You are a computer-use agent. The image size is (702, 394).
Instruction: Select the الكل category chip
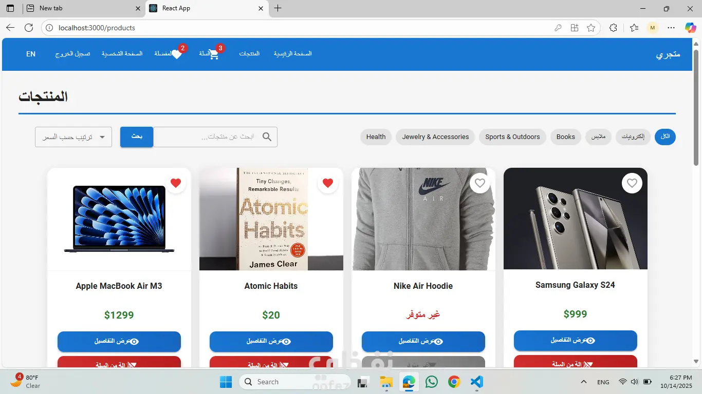pyautogui.click(x=665, y=137)
